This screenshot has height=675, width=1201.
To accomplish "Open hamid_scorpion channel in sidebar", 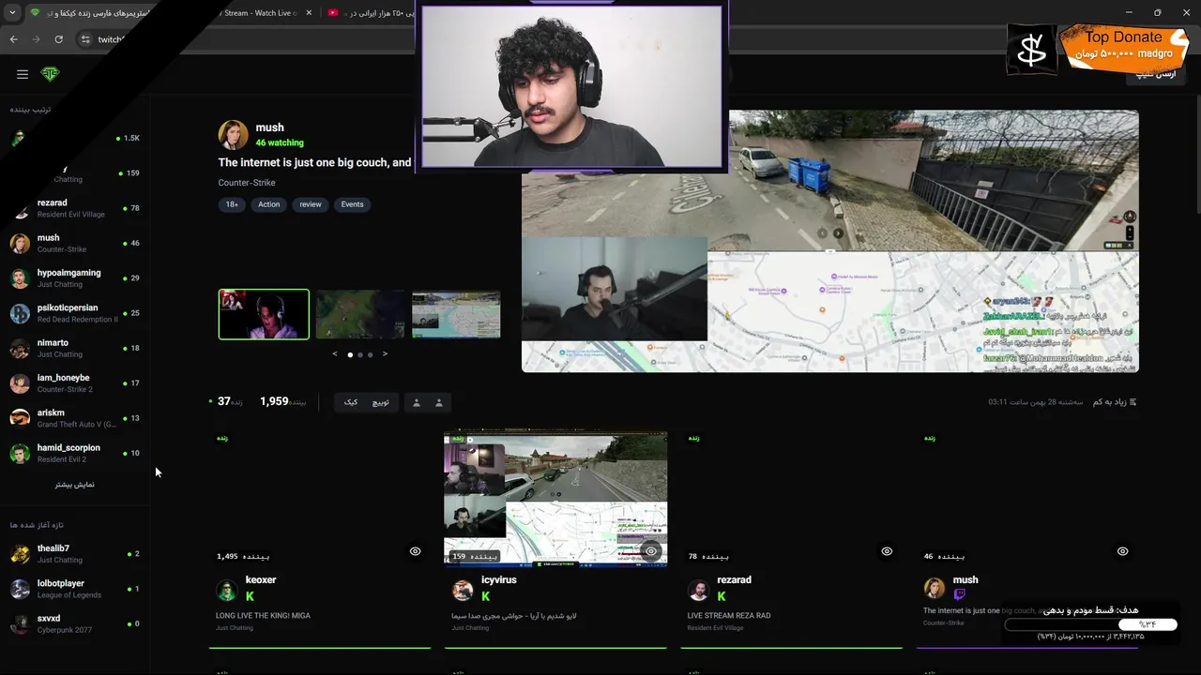I will tap(75, 453).
